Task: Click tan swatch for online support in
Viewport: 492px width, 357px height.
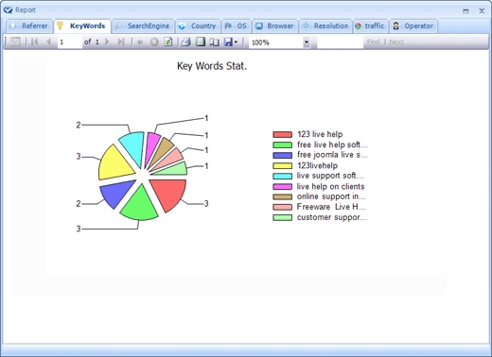Action: point(282,197)
